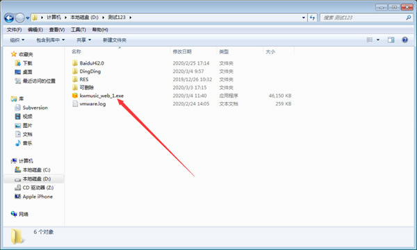Click the file name kwmusic_web_1.exe
The image size is (417, 250).
102,96
